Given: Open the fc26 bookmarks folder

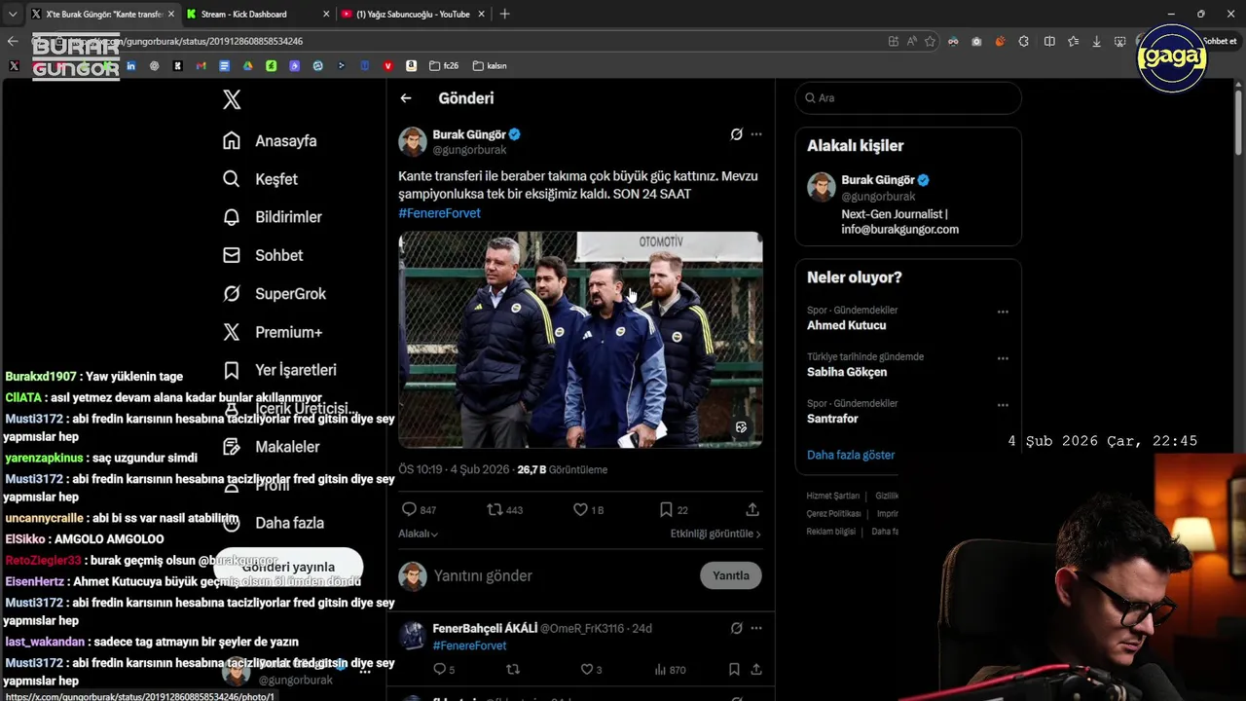Looking at the screenshot, I should coord(445,66).
